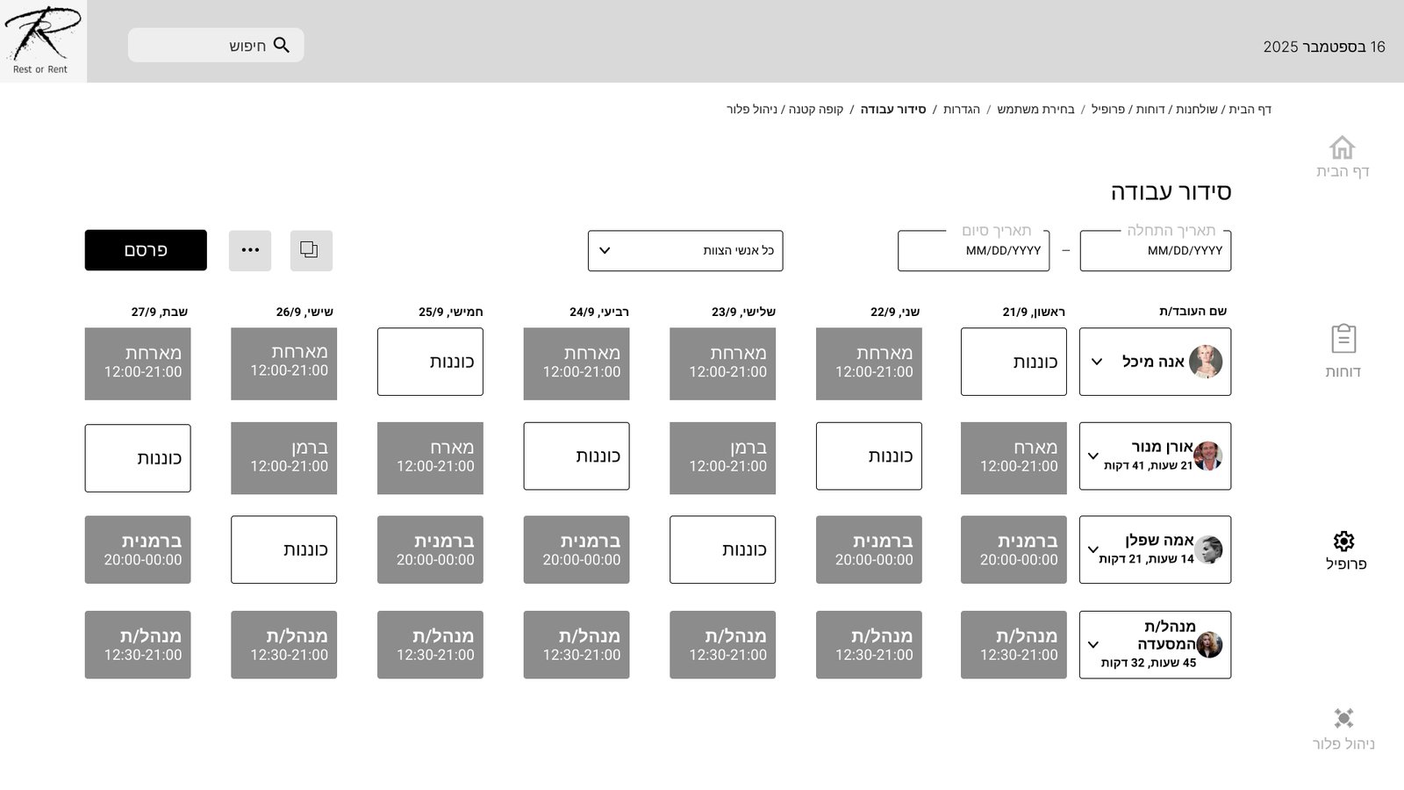Open reports via the clipboard icon
Image resolution: width=1404 pixels, height=790 pixels.
1343,339
